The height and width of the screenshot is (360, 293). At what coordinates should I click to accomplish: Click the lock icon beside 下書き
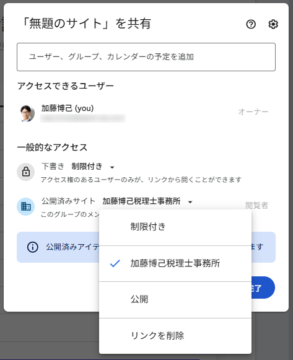25,172
